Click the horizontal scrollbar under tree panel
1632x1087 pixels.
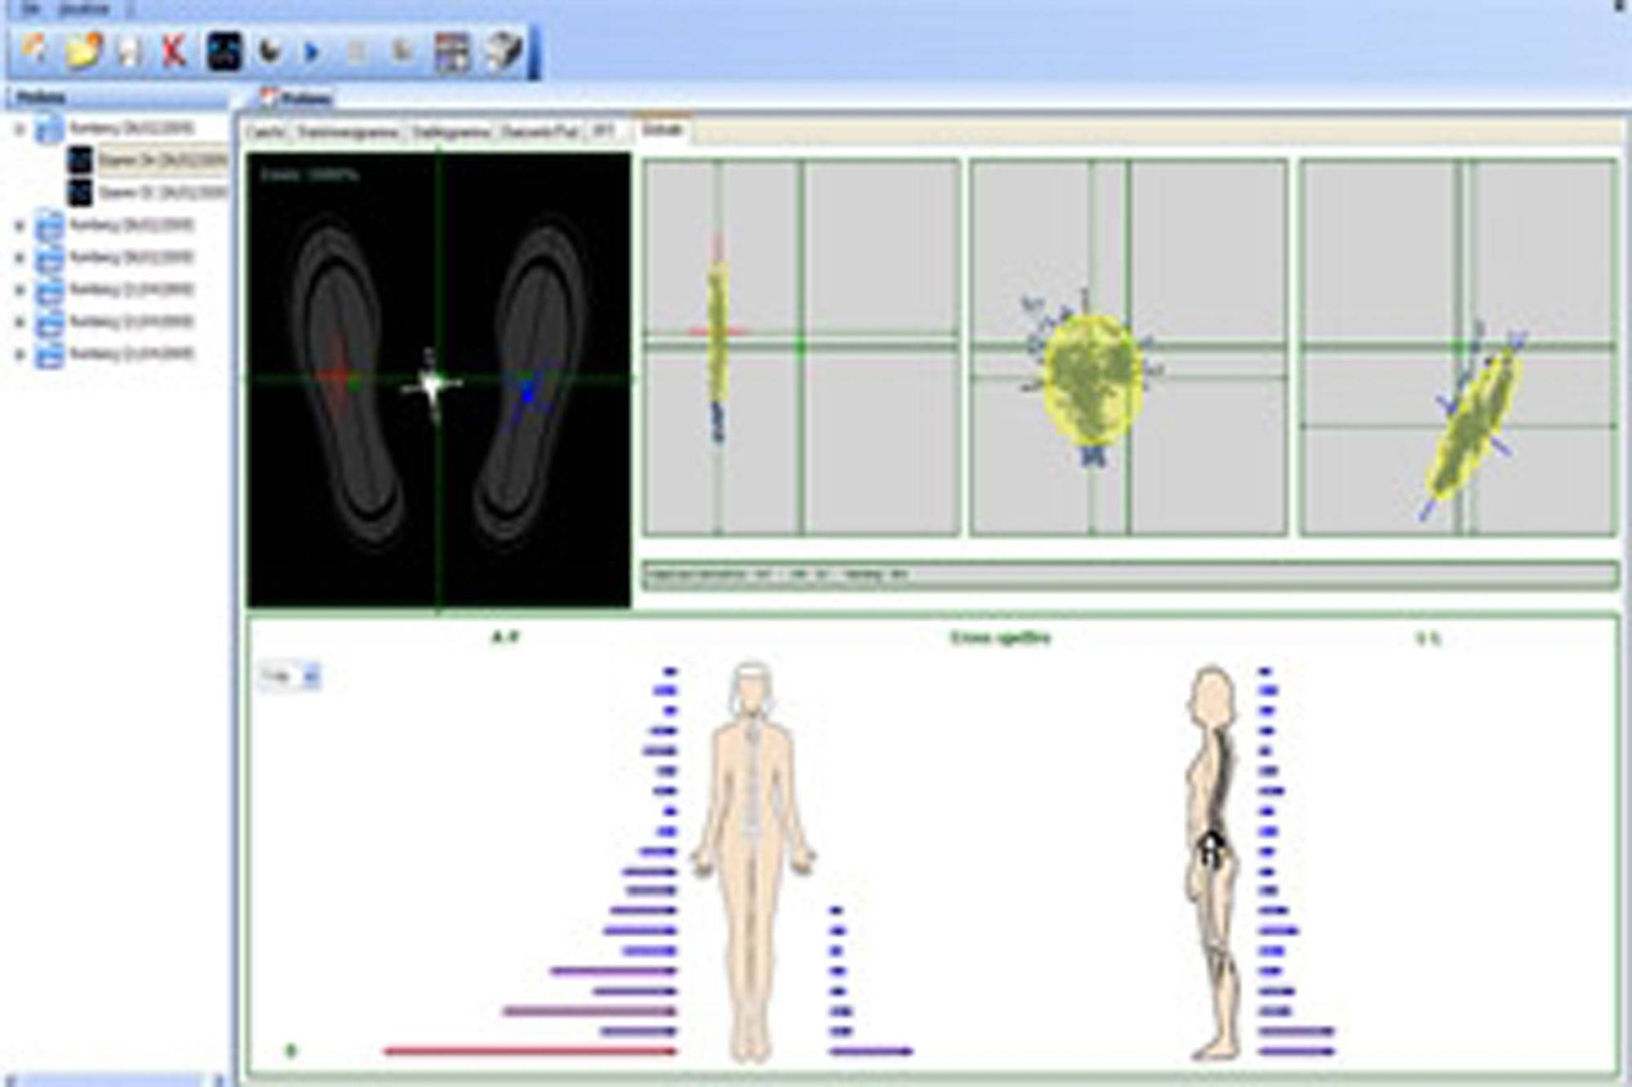[114, 1080]
